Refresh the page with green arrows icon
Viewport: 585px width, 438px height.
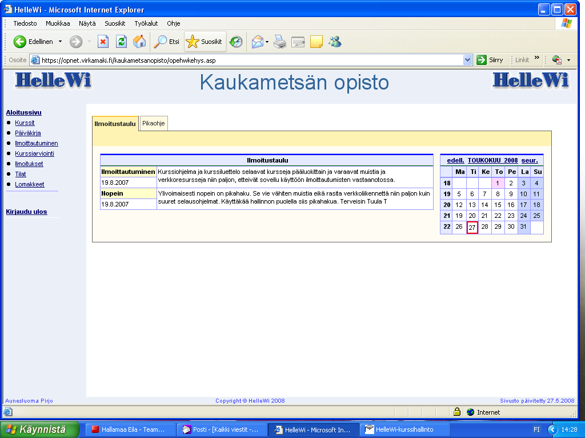(x=121, y=42)
